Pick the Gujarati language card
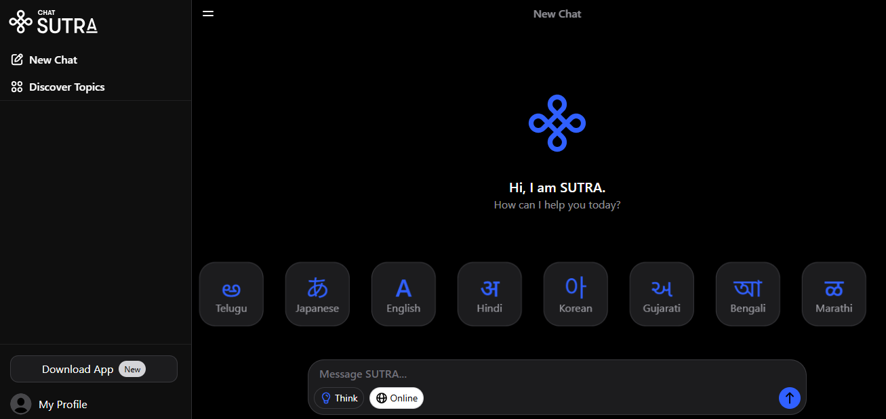 pyautogui.click(x=662, y=294)
